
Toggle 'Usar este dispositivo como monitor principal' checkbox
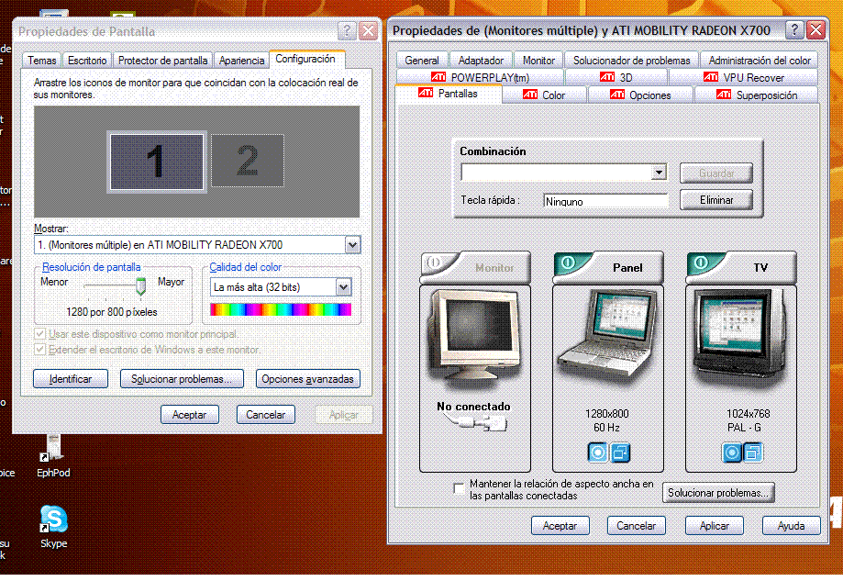39,334
